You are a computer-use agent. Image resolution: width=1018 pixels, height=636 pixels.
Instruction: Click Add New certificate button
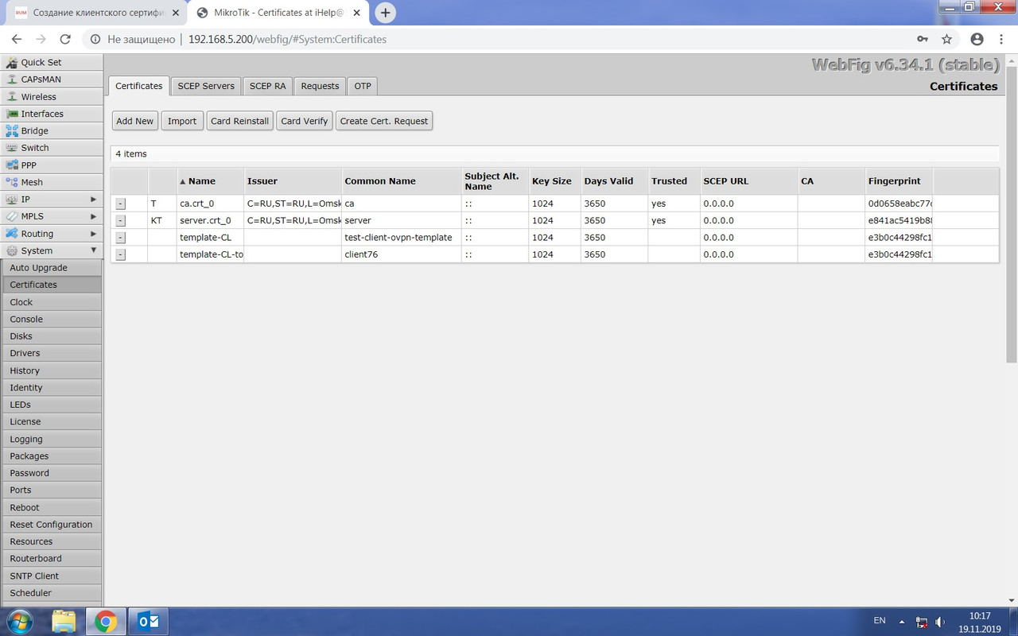tap(134, 121)
